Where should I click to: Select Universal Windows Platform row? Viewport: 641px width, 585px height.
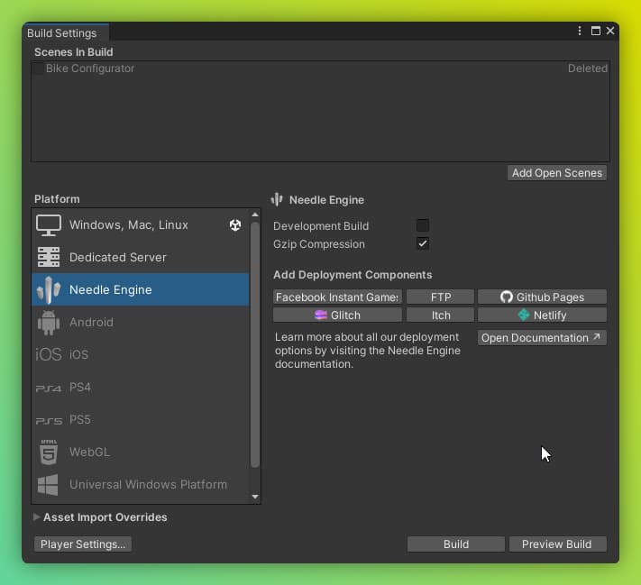141,485
